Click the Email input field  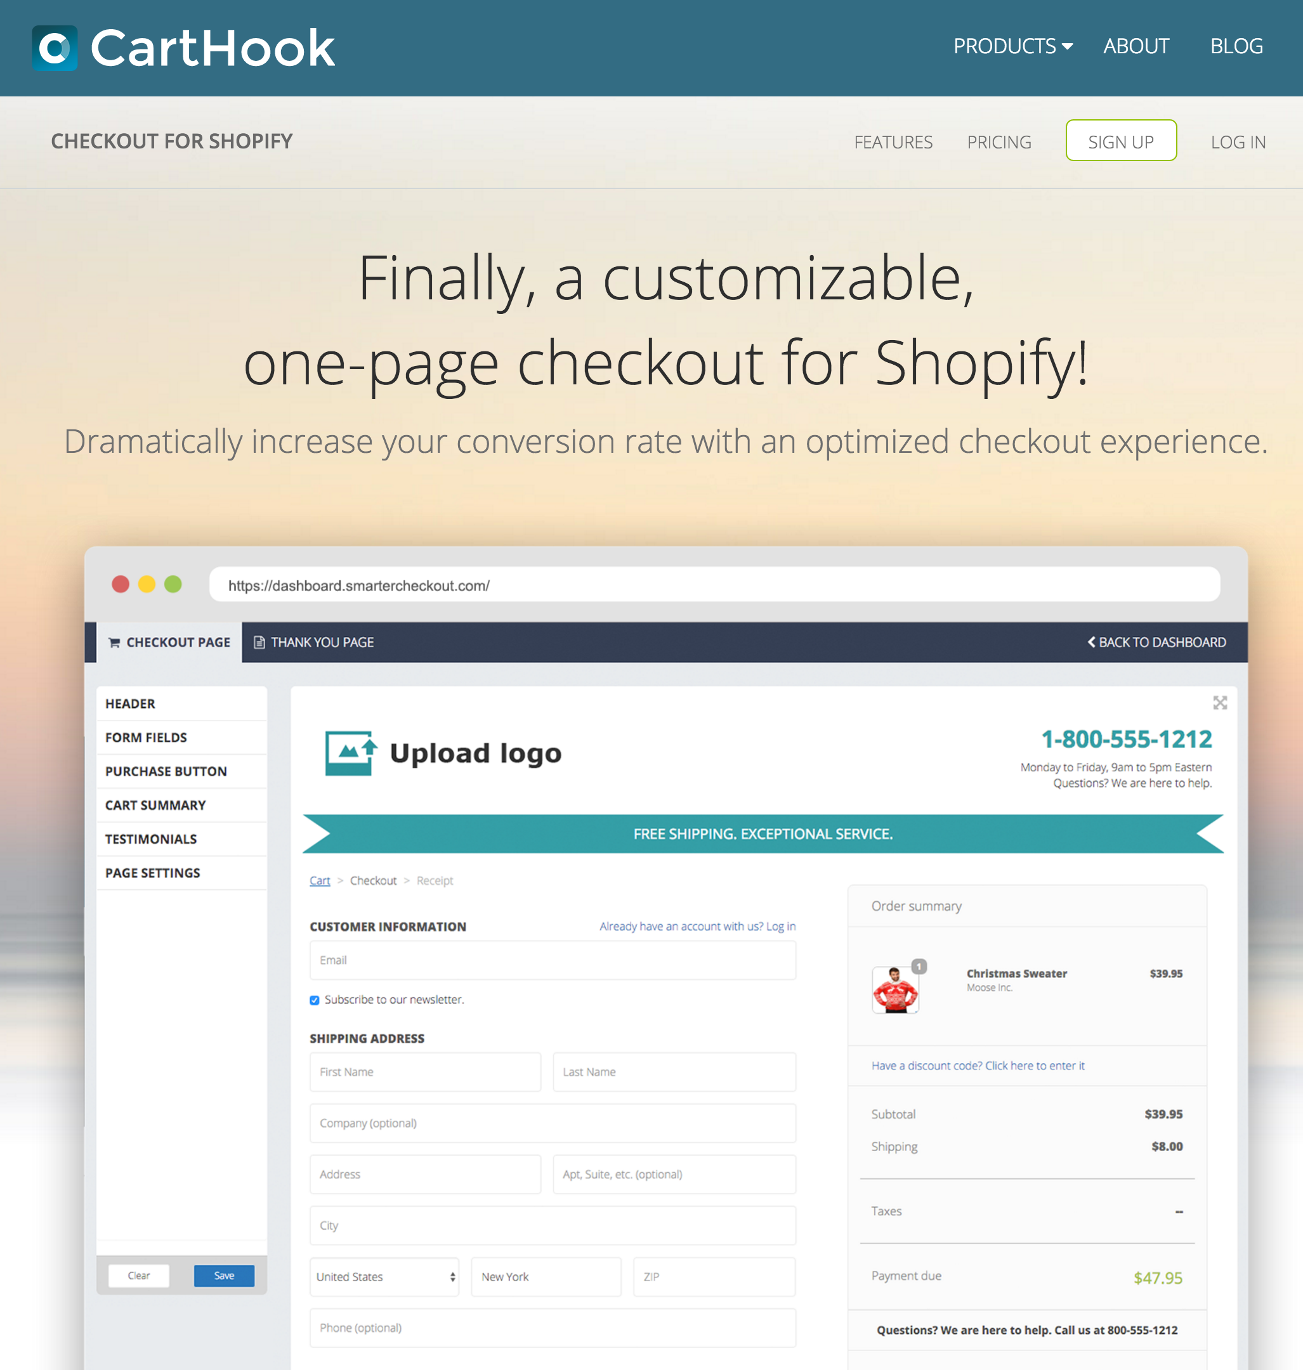[x=552, y=960]
